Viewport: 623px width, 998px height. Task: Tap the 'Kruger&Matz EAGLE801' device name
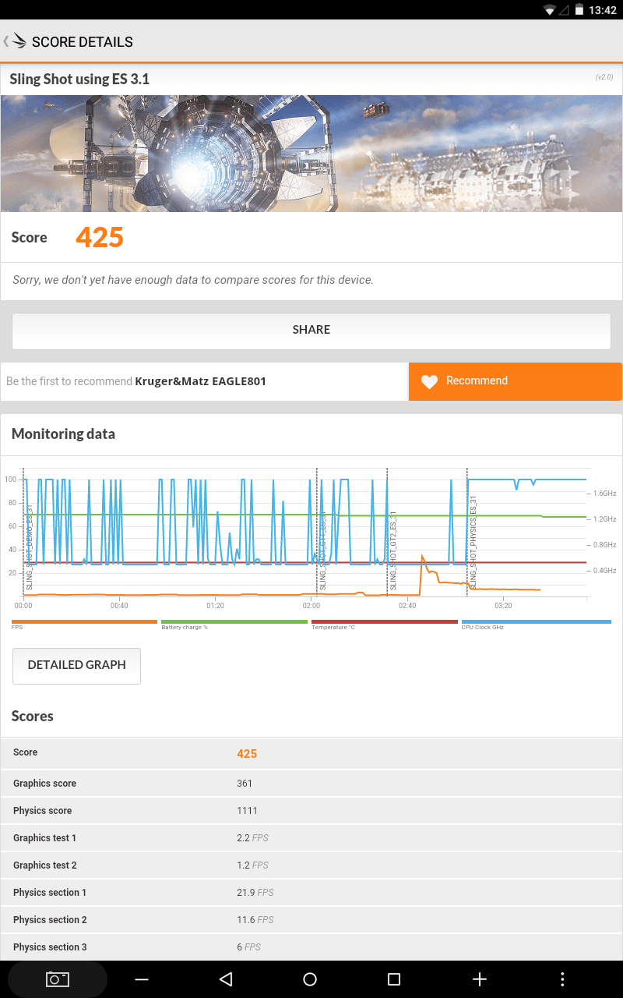click(x=201, y=381)
